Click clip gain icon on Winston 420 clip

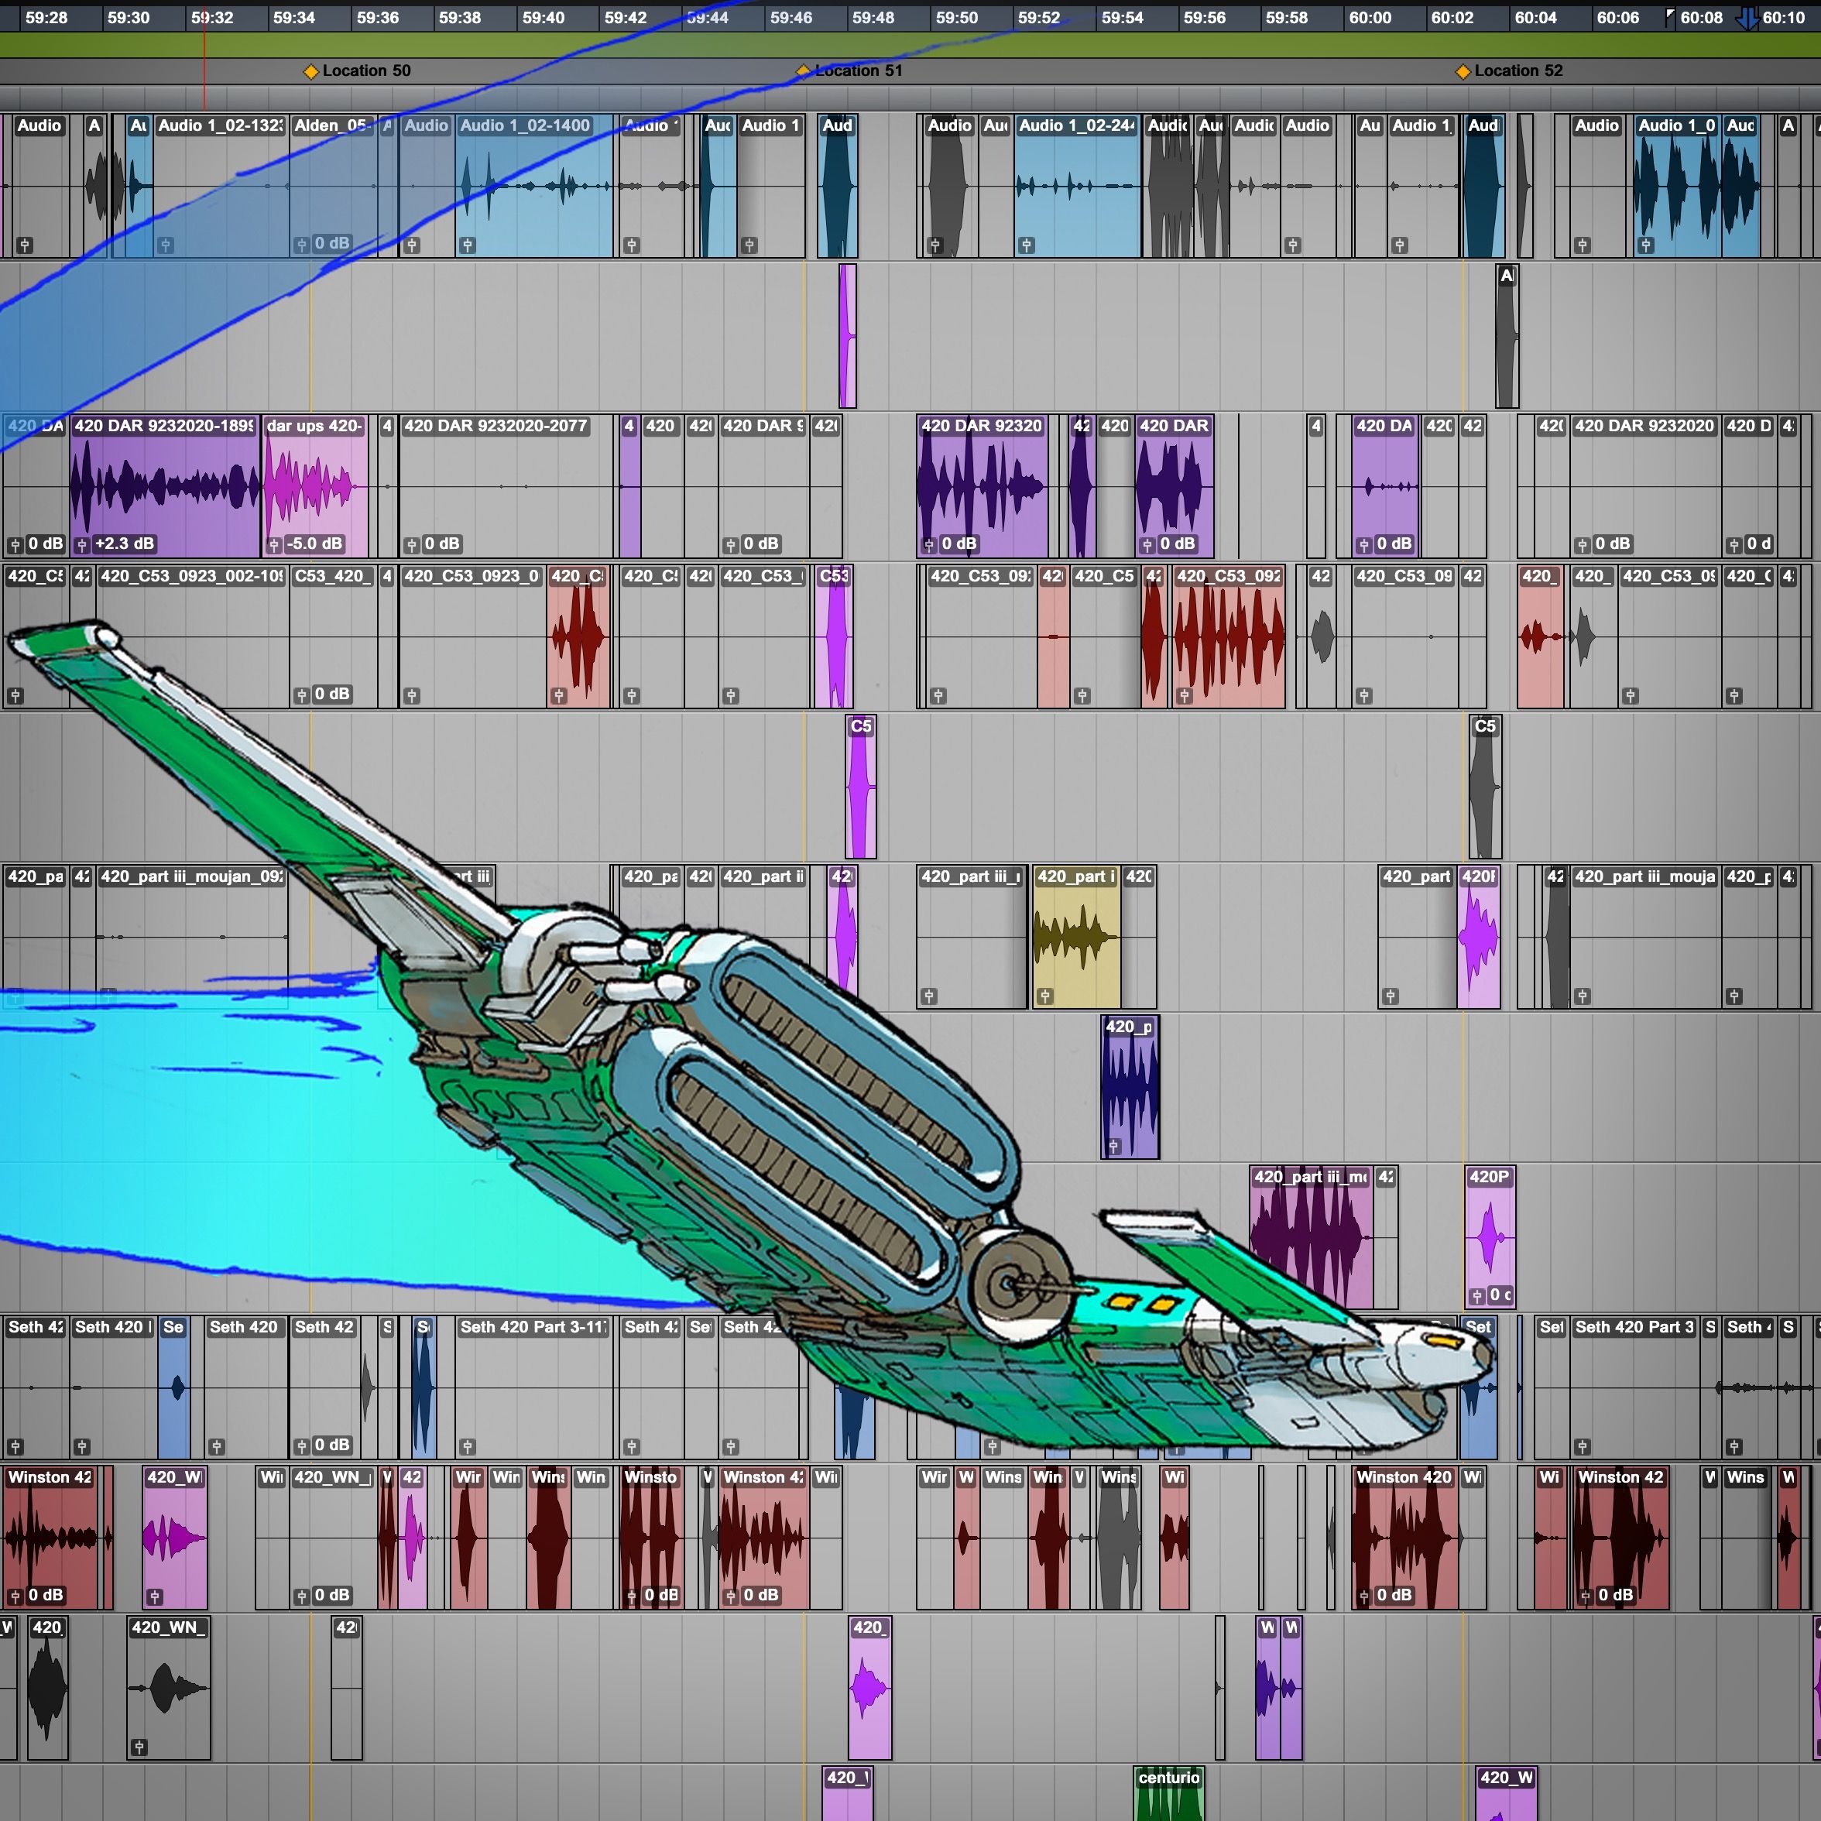1363,1596
